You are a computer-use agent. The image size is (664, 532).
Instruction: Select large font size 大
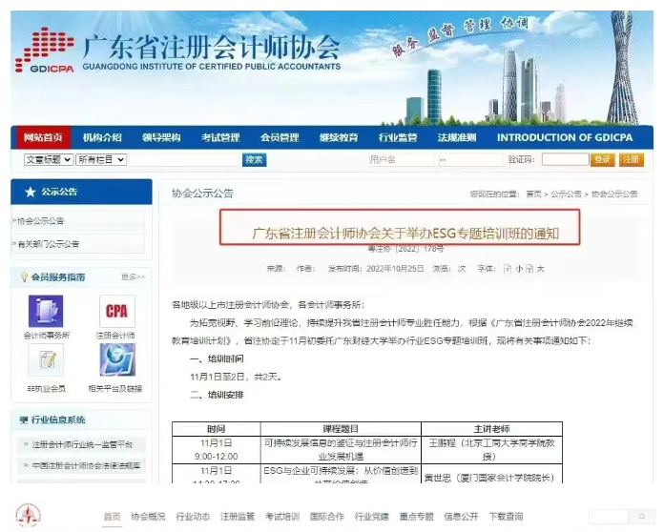(540, 269)
